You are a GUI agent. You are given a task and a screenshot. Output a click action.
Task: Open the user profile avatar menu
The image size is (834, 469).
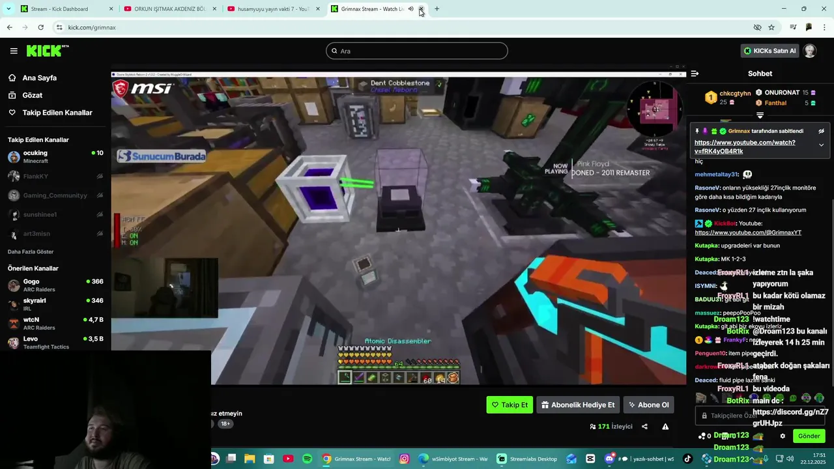point(810,51)
